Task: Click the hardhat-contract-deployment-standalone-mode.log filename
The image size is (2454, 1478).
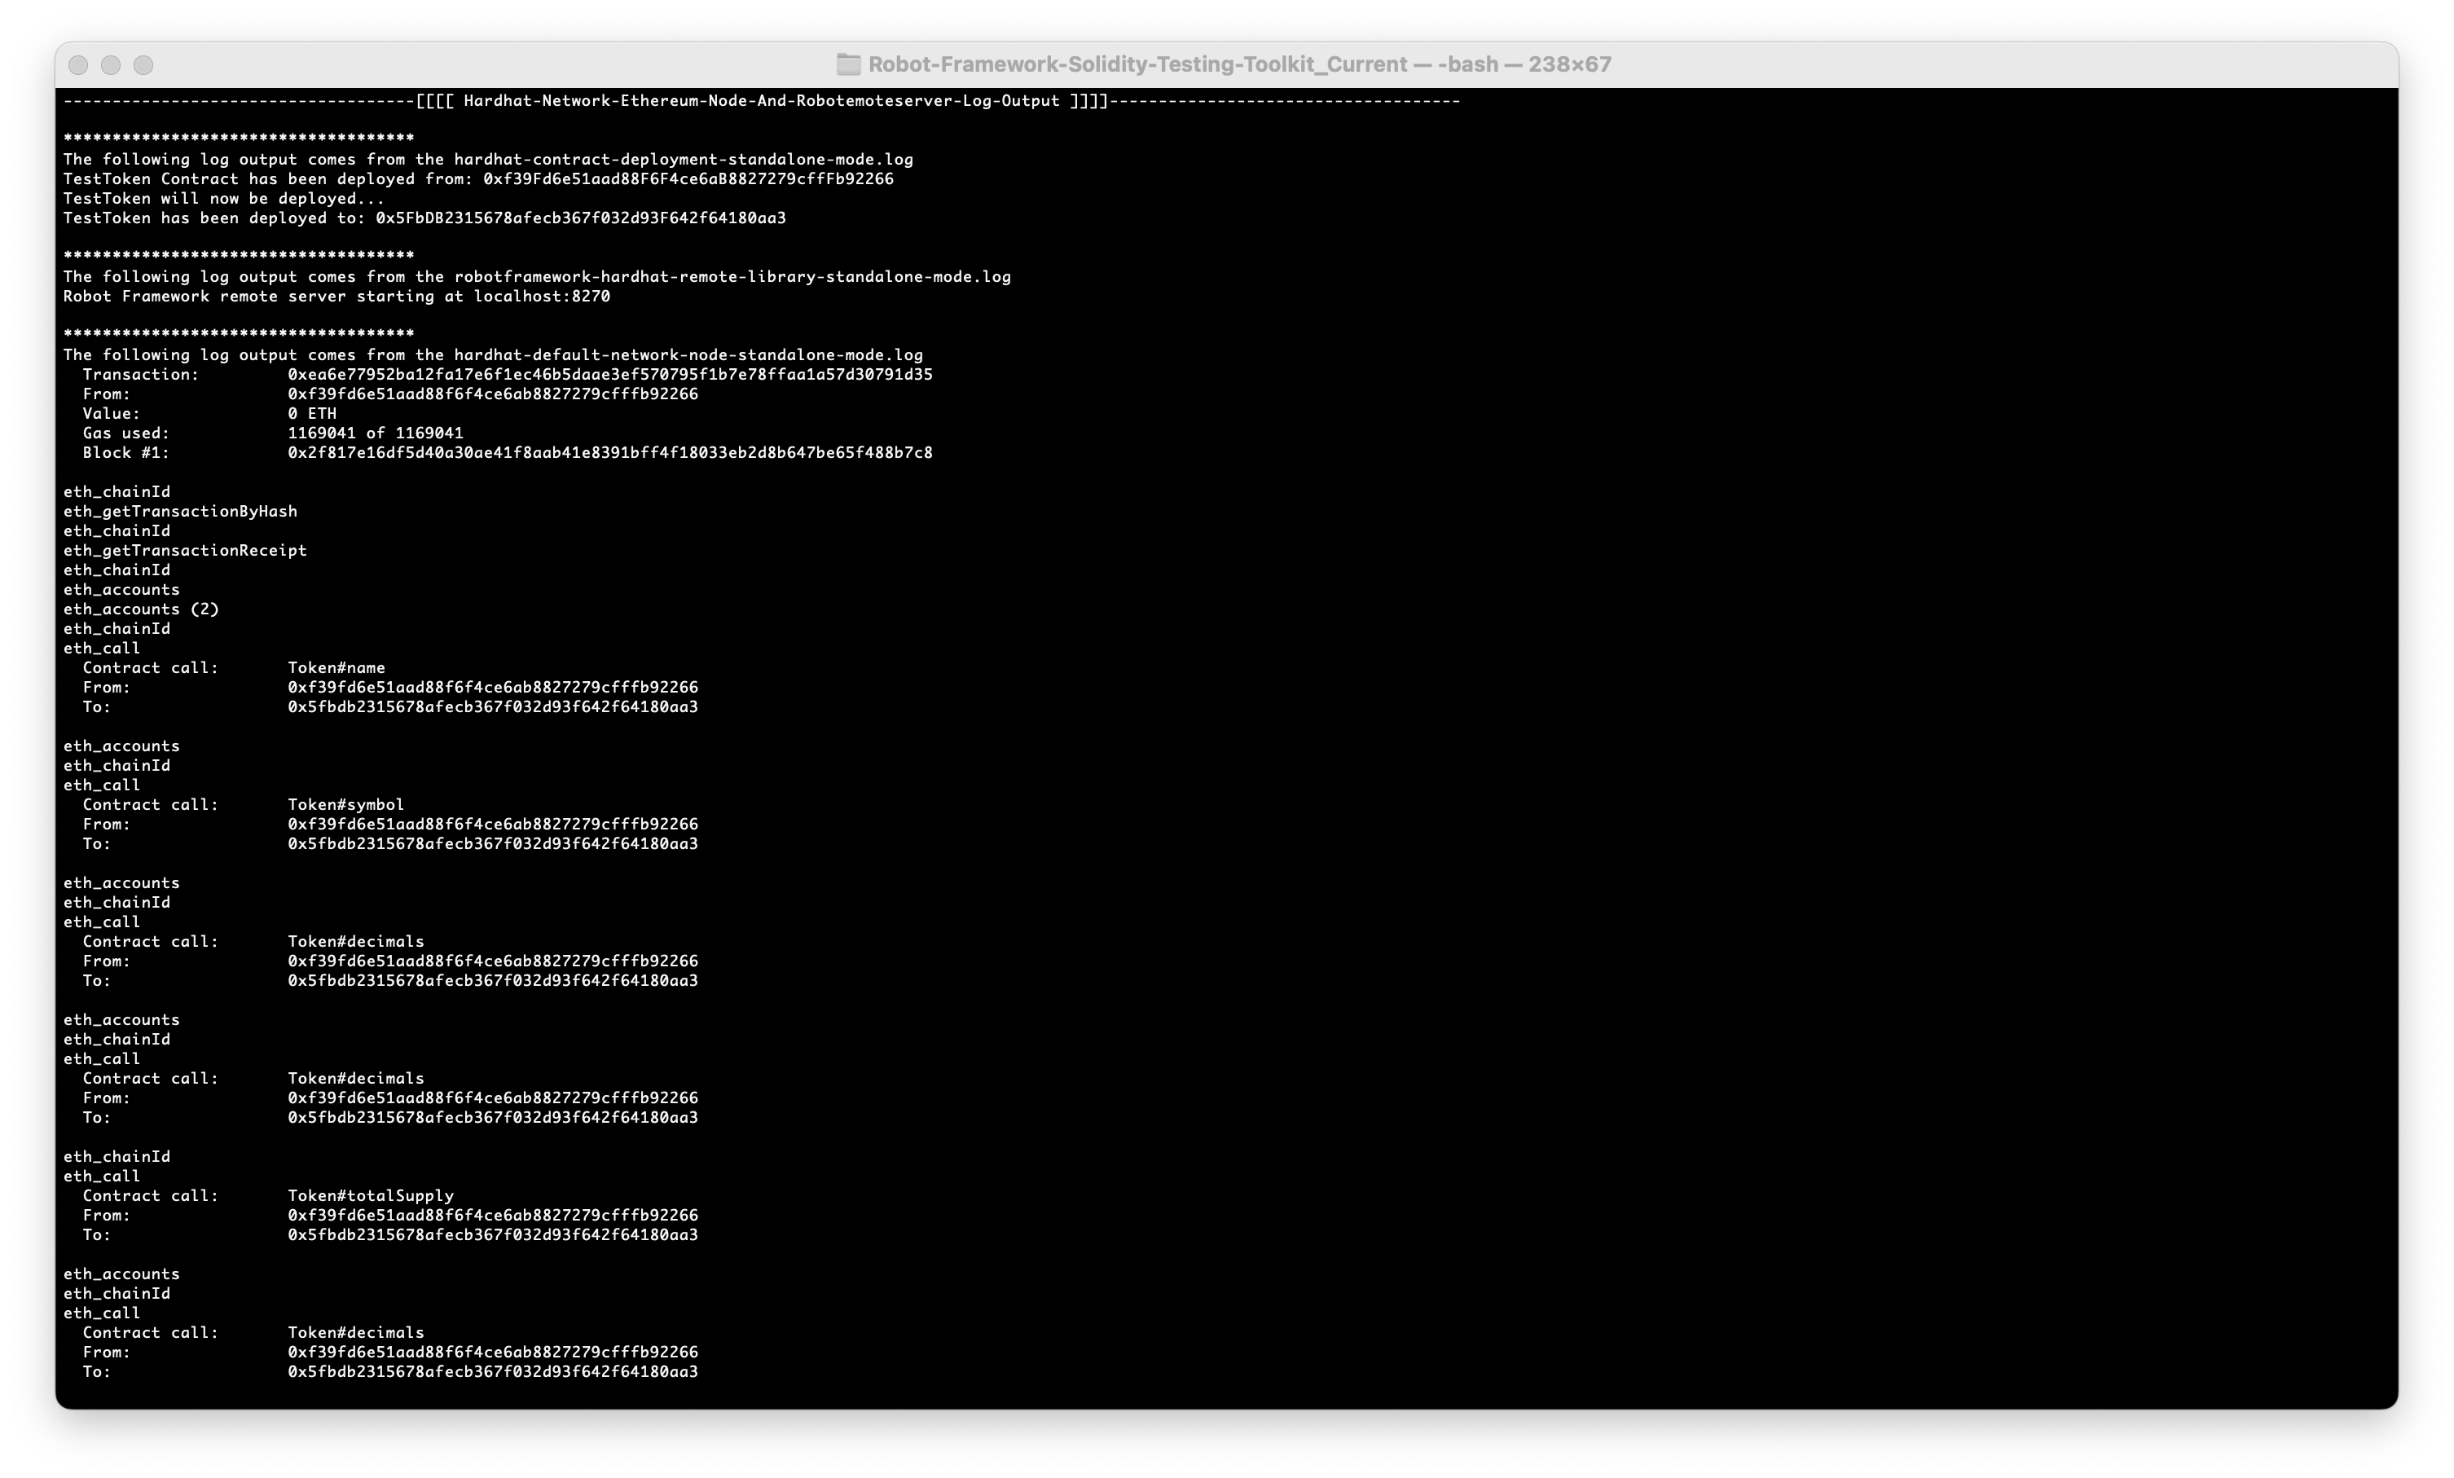Action: 684,160
